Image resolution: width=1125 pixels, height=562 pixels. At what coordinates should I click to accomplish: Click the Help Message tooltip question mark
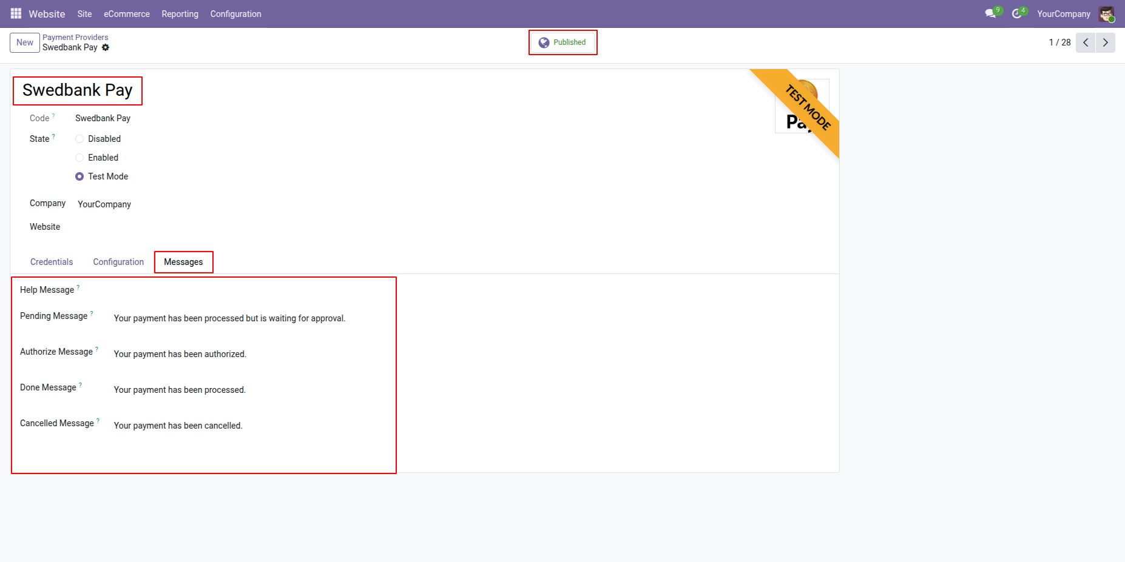click(x=78, y=287)
